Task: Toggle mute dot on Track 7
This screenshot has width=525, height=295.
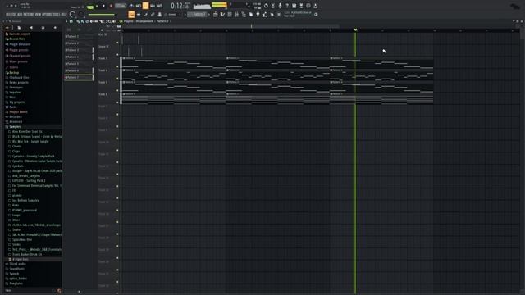Action: tap(117, 115)
